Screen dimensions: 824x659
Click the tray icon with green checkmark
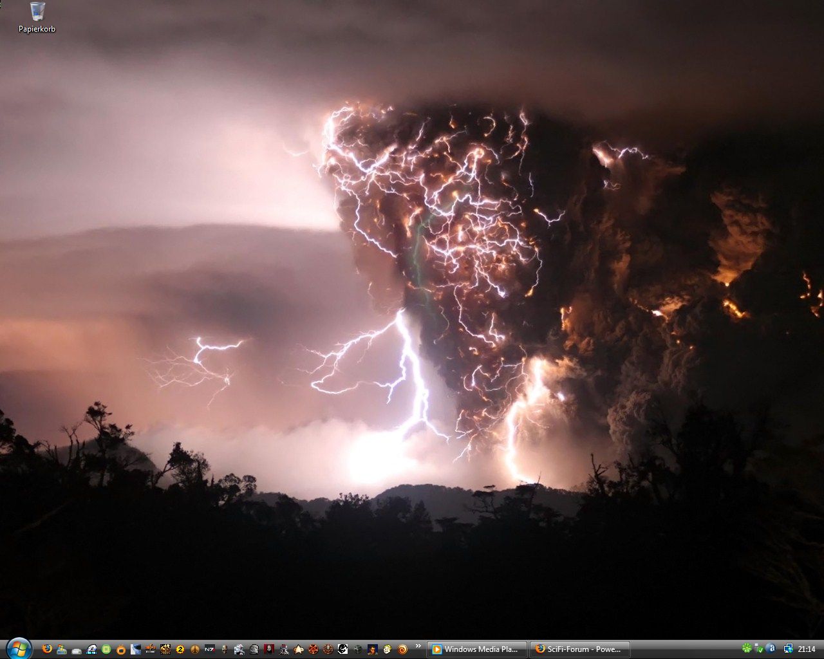pos(759,649)
